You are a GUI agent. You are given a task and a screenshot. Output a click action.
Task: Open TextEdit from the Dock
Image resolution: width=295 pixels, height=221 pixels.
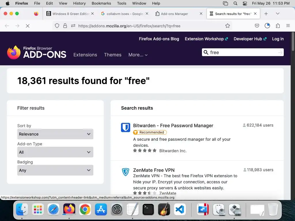(133, 209)
